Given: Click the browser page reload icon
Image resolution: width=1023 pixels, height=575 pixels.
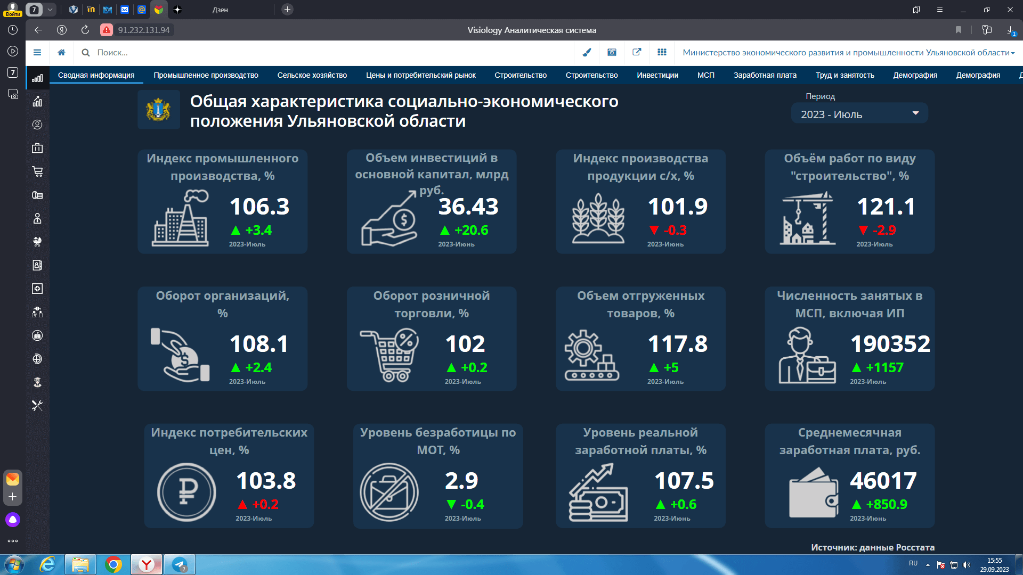Looking at the screenshot, I should coord(85,30).
